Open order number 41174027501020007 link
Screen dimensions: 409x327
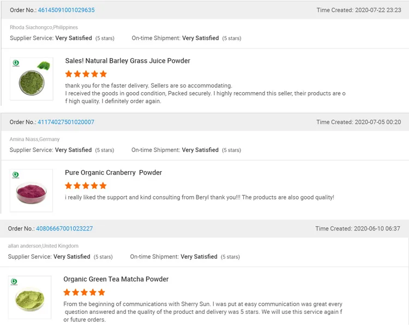(66, 122)
